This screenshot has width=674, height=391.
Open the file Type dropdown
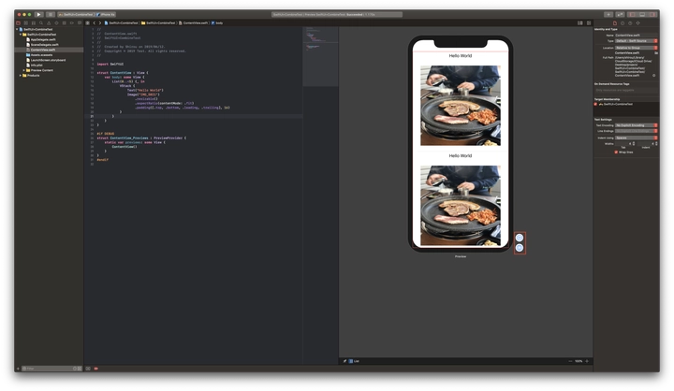633,41
